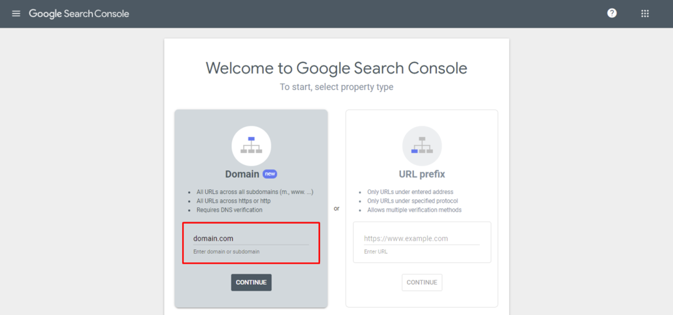This screenshot has height=315, width=673.
Task: Click the 'or' separator text between cards
Action: 336,208
